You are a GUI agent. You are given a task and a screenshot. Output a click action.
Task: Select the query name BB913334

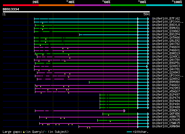(11, 9)
